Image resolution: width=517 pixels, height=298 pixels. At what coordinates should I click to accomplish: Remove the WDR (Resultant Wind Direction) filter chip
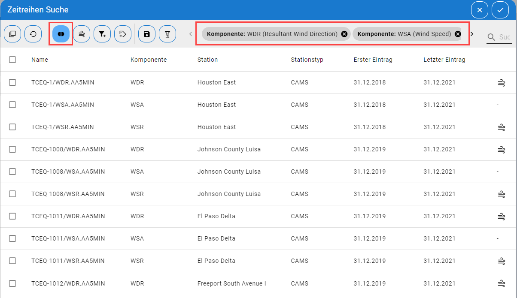[344, 34]
